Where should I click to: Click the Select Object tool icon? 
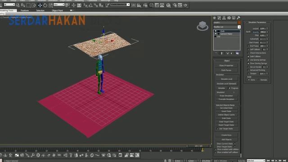tap(18, 5)
